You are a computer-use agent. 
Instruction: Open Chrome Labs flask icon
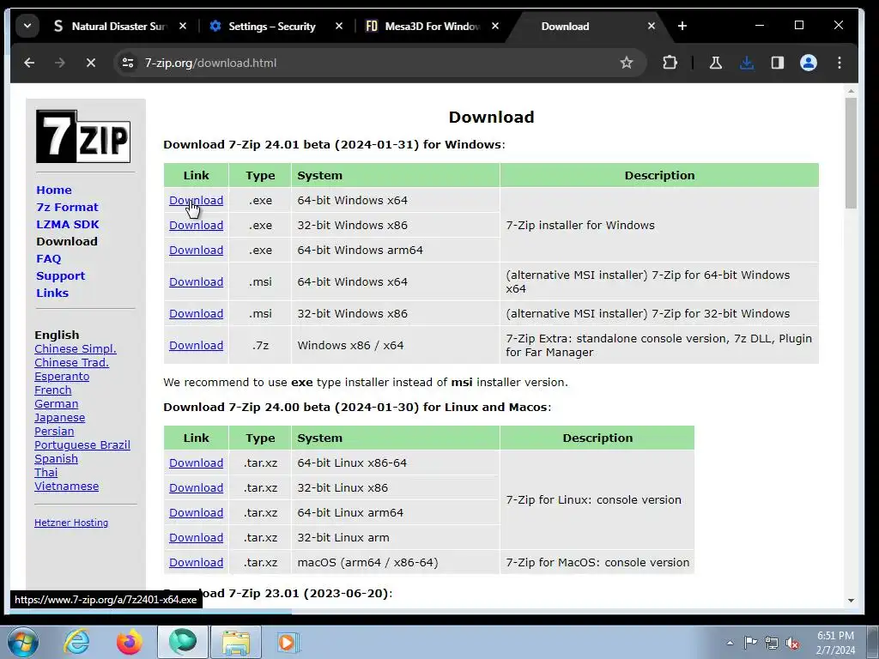pos(715,63)
